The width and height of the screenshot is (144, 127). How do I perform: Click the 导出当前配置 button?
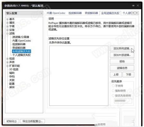point(32,121)
